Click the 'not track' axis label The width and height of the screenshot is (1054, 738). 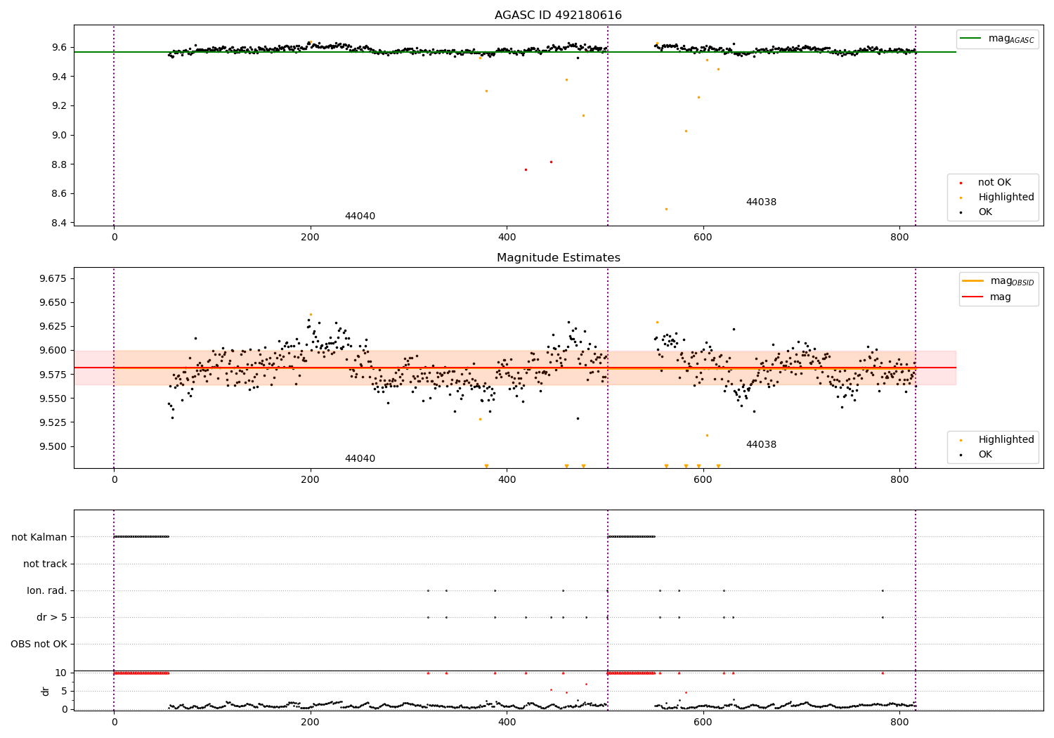[x=45, y=564]
